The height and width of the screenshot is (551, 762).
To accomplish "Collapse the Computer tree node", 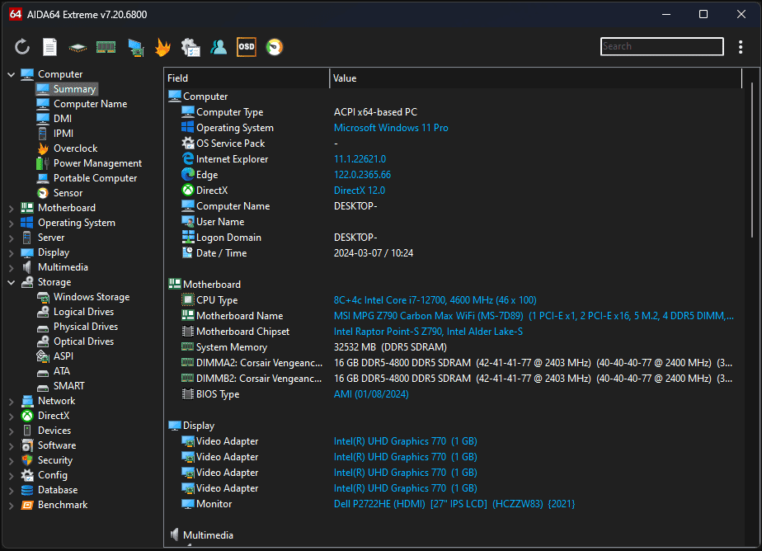I will coord(12,74).
